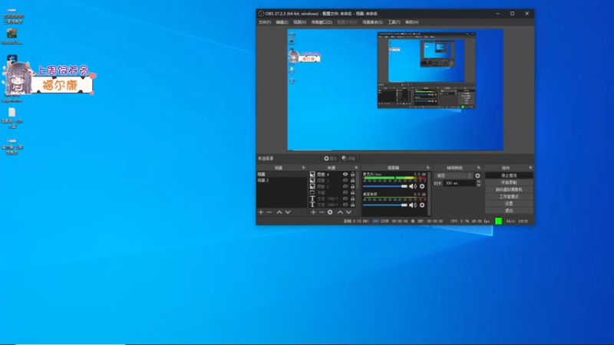Click the 停止推流 button
Image resolution: width=614 pixels, height=345 pixels.
tap(509, 176)
